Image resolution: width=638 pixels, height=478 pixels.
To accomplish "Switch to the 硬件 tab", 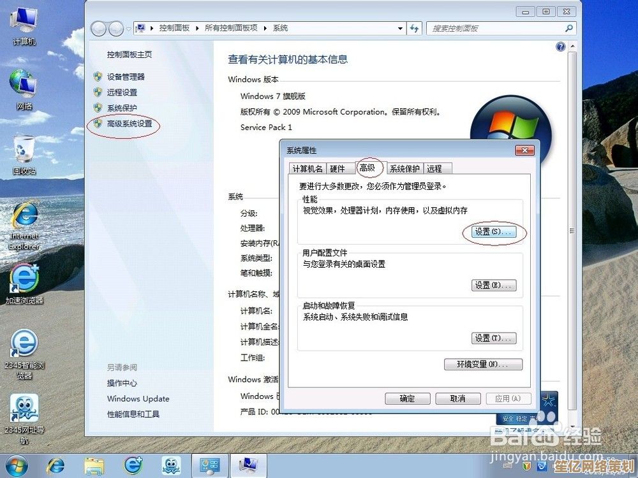I will tap(337, 169).
